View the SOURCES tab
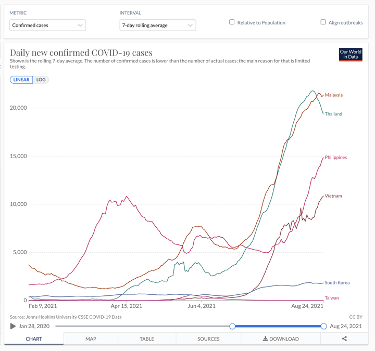The image size is (375, 351). click(208, 339)
